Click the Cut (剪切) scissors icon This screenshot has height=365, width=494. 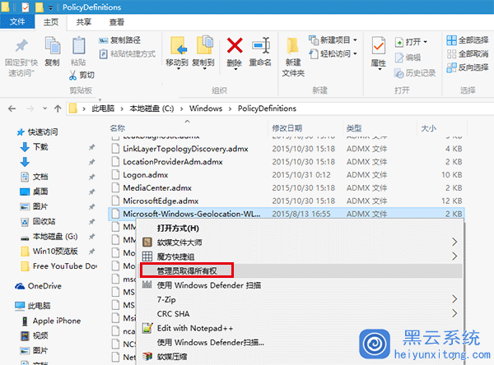[x=73, y=75]
